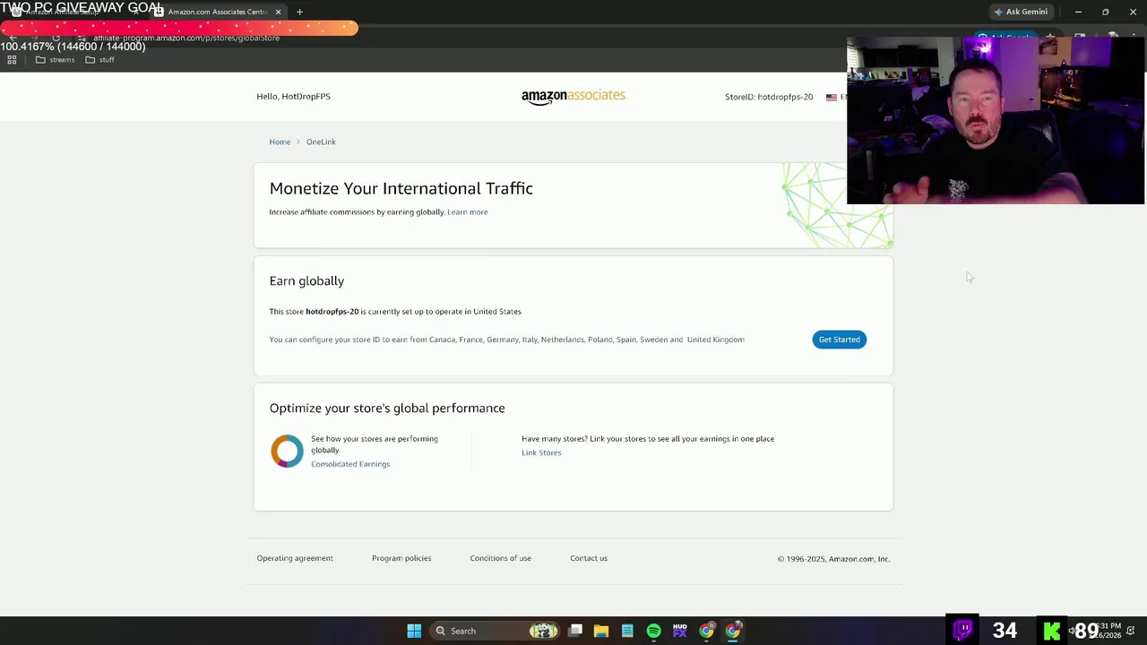This screenshot has width=1147, height=645.
Task: Open the stuff bookmark folder
Action: tap(99, 60)
